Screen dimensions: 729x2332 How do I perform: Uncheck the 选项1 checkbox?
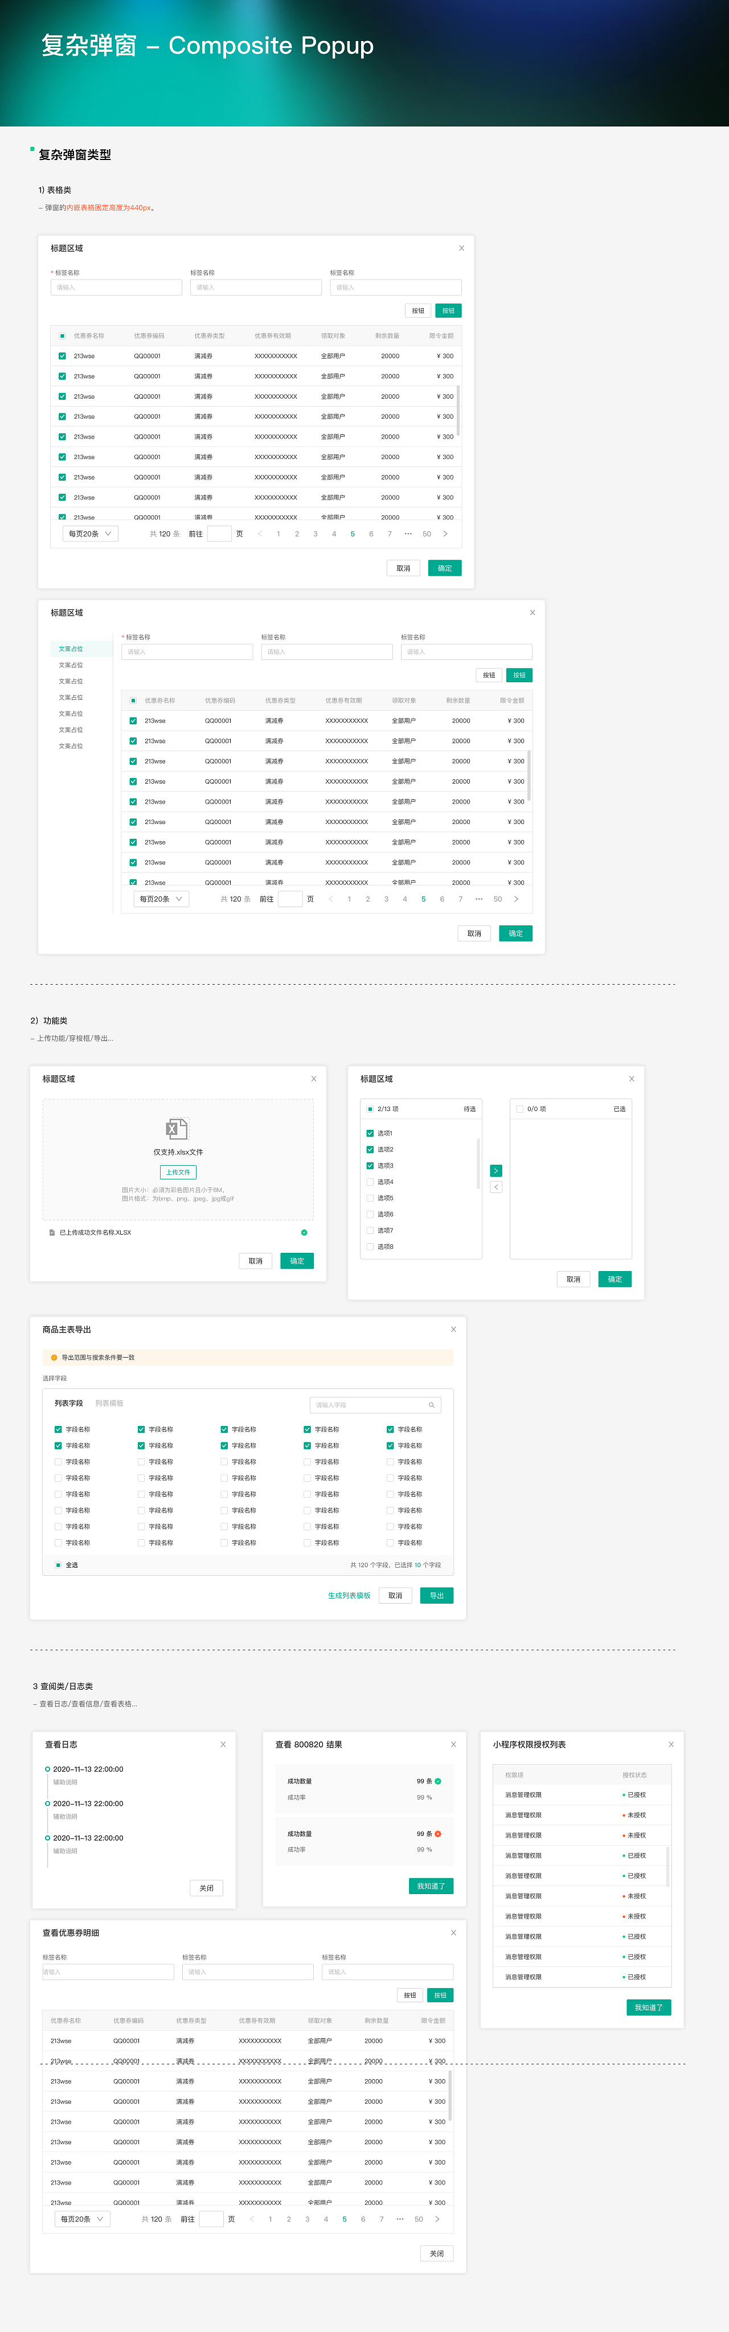click(370, 1133)
